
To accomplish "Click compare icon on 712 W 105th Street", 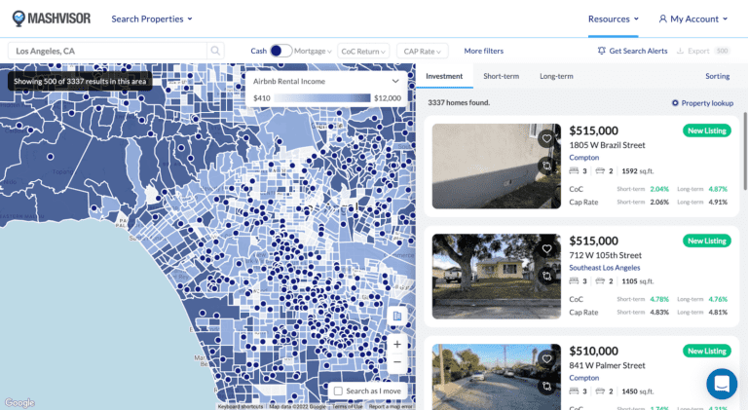I will coord(547,276).
